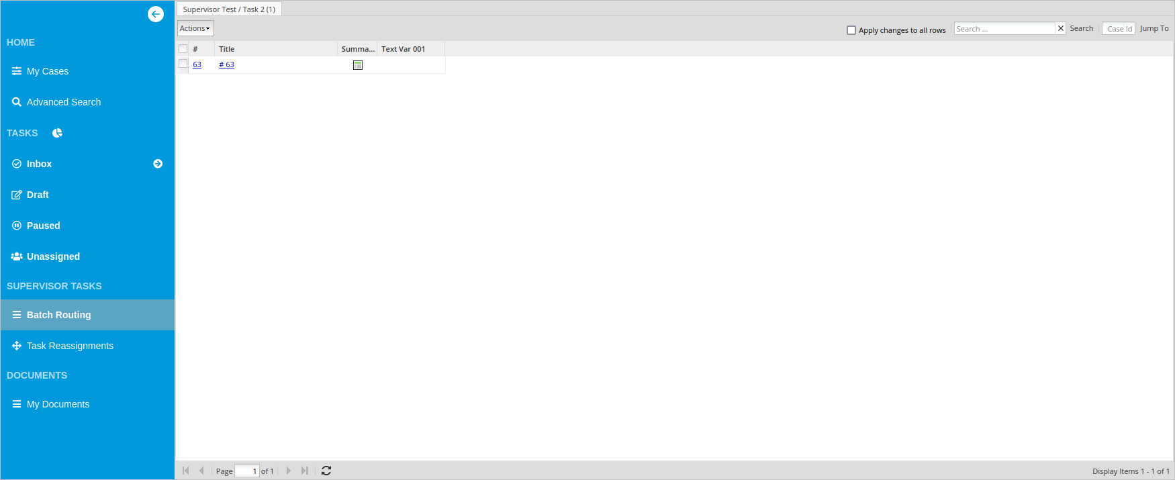The image size is (1175, 480).
Task: Open the '# 63' case title link
Action: 226,64
